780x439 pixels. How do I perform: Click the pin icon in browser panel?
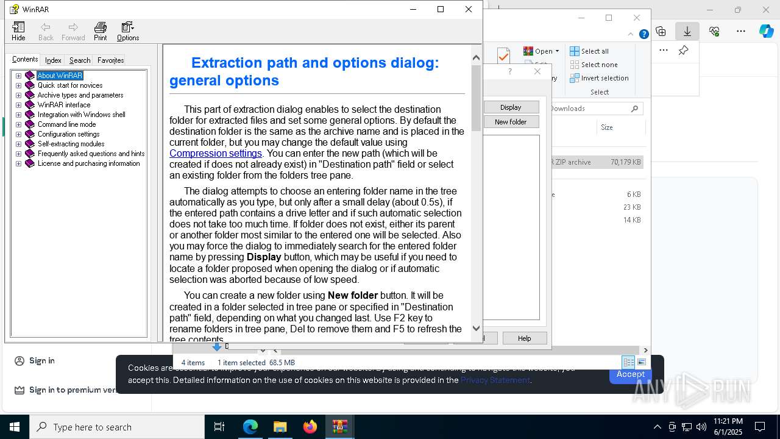684,51
